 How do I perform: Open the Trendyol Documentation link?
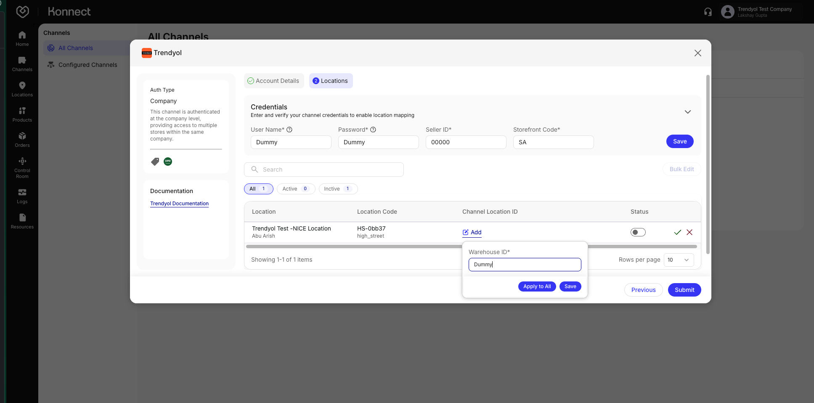coord(179,204)
